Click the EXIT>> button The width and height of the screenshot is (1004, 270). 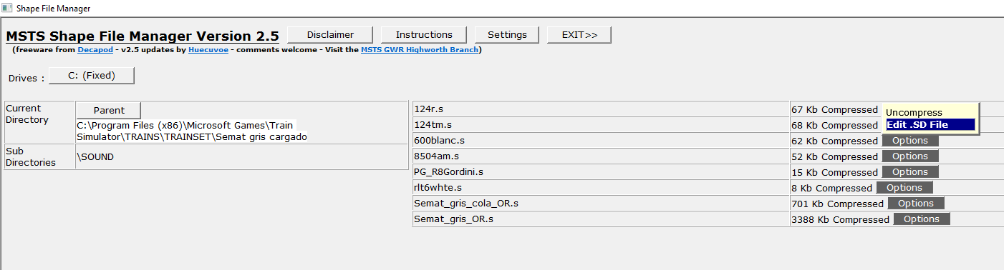(x=579, y=35)
